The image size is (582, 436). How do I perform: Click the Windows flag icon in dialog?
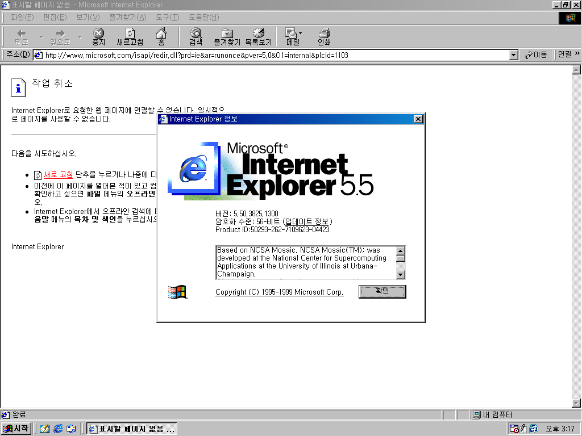(177, 292)
